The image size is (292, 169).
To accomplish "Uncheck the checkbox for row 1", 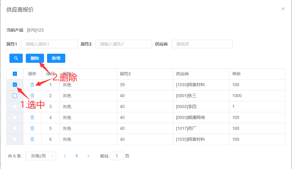I will [x=15, y=85].
